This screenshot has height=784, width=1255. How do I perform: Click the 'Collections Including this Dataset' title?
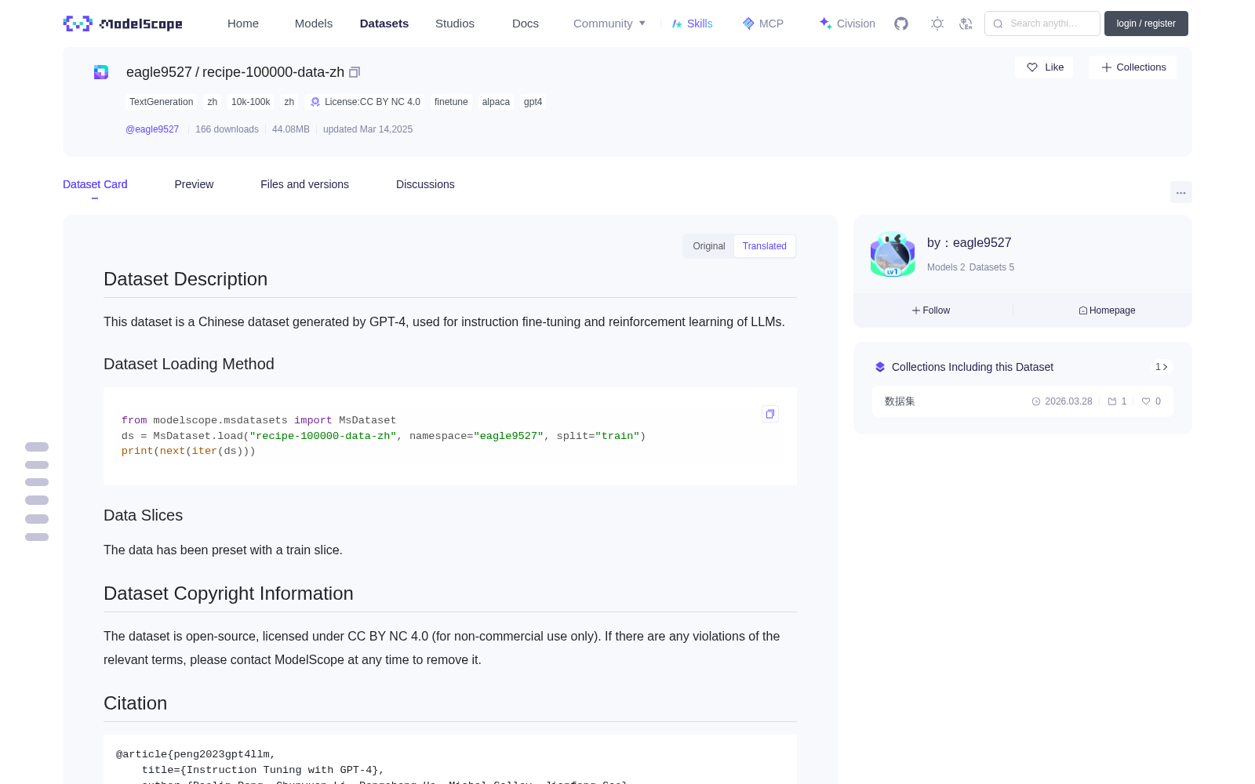tap(973, 367)
